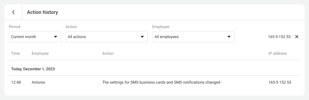Select the Antonio employee name in the row
309x100 pixels.
38,82
